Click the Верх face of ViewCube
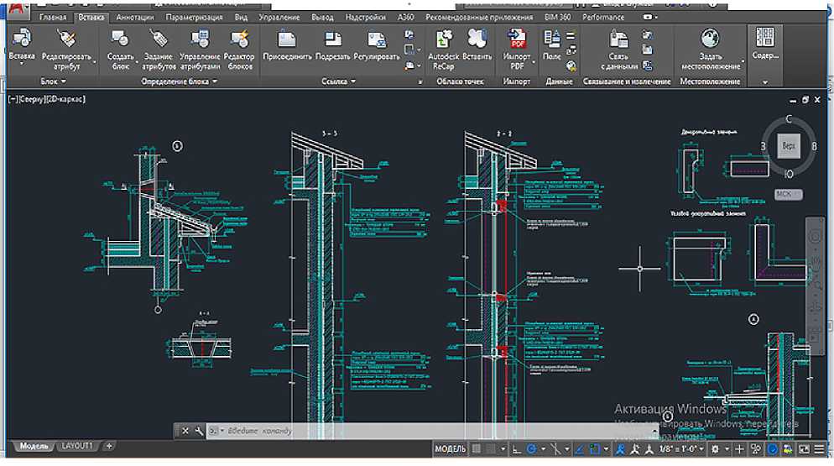Viewport: 834px width, 466px height. click(x=789, y=145)
